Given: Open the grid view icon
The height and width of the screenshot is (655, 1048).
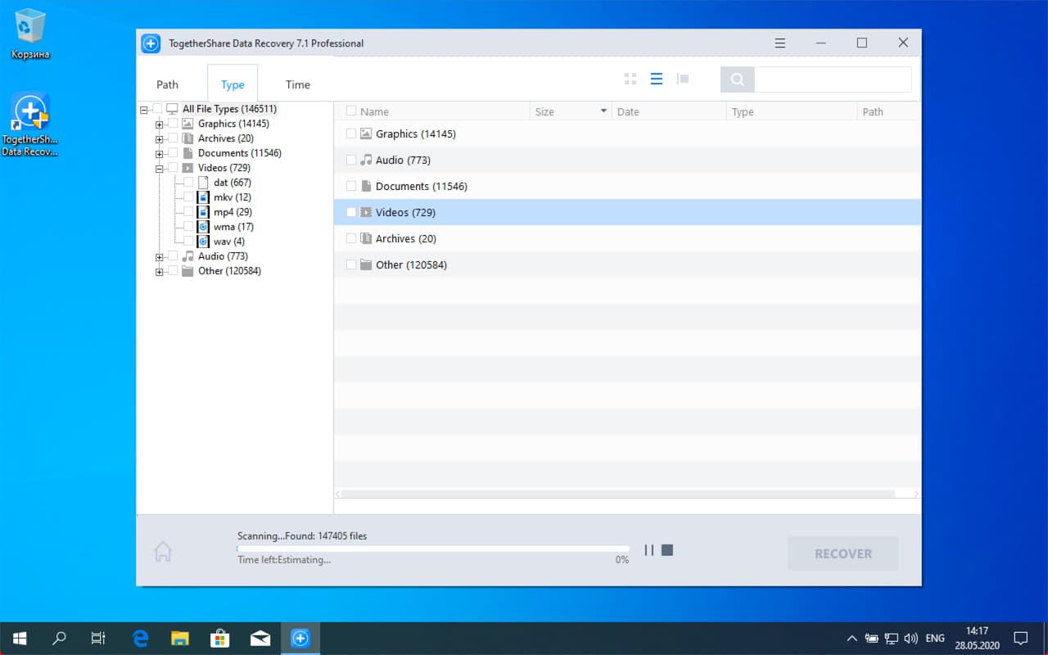Looking at the screenshot, I should coord(630,79).
